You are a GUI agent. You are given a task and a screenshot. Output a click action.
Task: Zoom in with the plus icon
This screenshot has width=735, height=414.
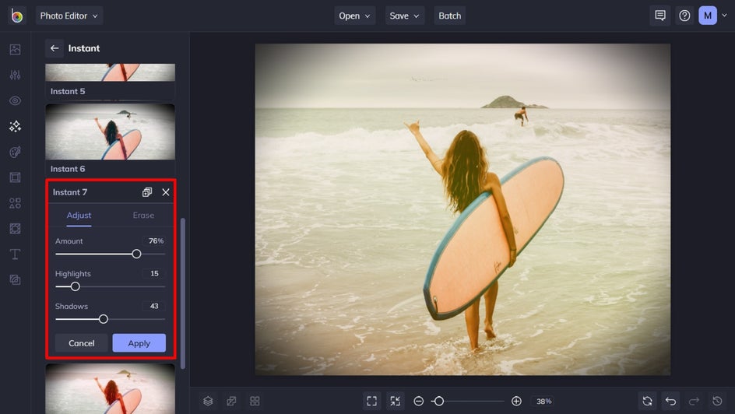[516, 401]
